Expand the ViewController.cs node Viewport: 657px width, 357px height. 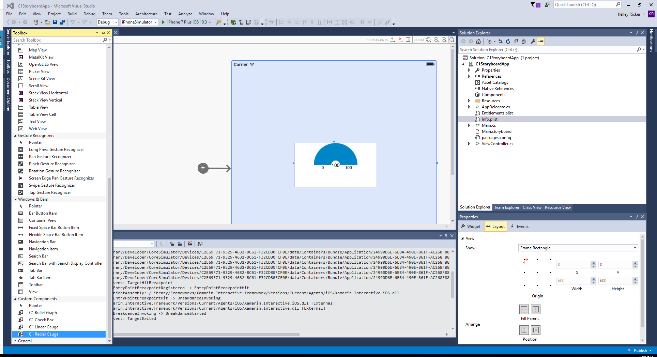pyautogui.click(x=469, y=144)
